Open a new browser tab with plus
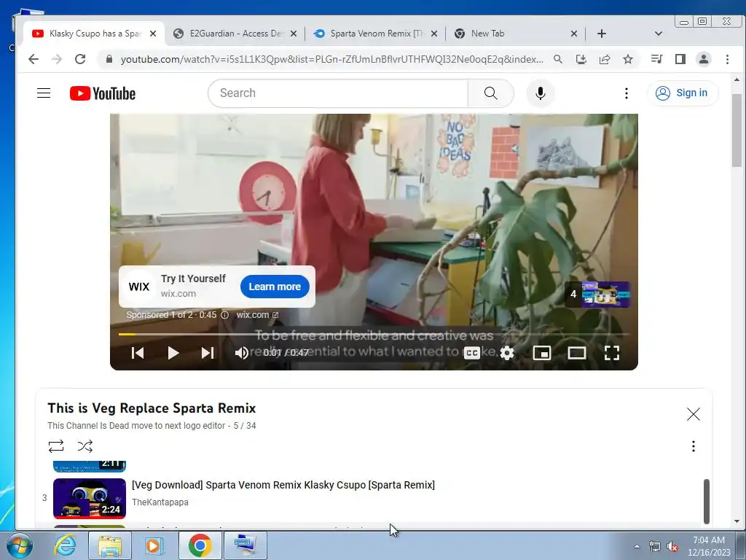 [602, 34]
